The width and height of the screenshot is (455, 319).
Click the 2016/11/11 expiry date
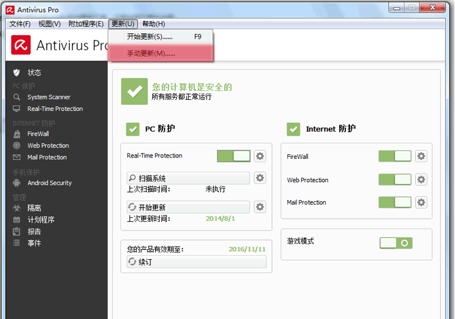click(247, 249)
